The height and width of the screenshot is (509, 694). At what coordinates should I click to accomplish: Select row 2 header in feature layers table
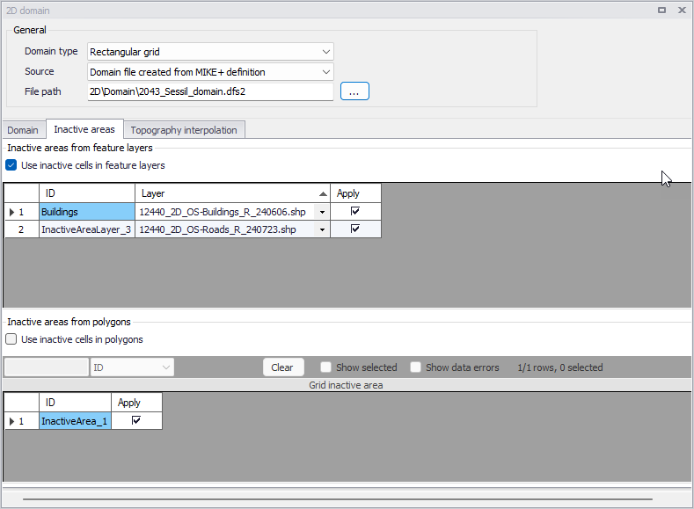pos(22,229)
